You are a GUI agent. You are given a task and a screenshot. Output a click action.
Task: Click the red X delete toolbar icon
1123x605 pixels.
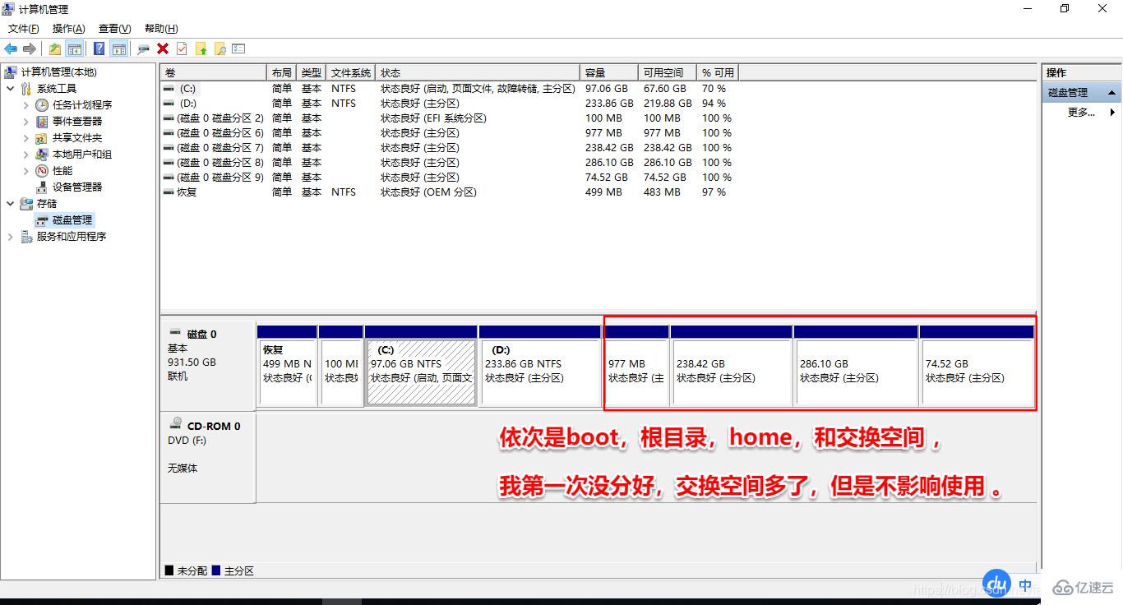[163, 49]
